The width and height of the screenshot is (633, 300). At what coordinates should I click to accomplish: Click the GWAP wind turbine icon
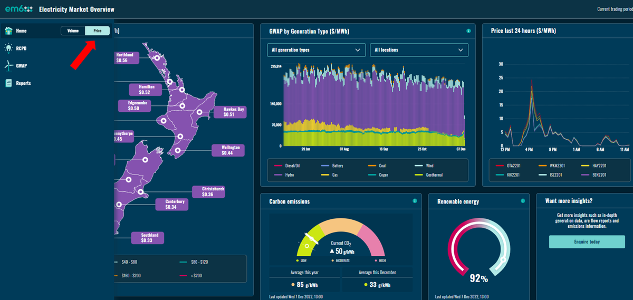pos(8,66)
